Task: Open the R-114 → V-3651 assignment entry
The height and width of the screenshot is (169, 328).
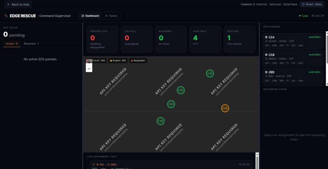Action: (x=171, y=165)
